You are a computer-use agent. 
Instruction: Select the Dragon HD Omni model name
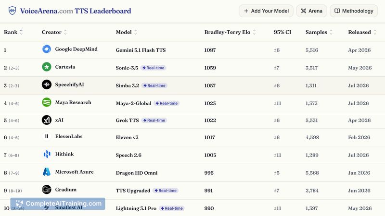coord(137,173)
